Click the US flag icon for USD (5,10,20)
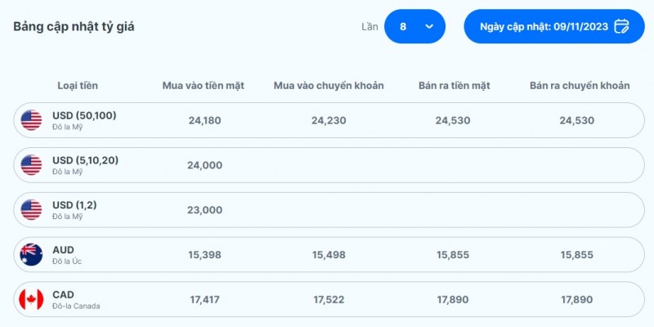The image size is (654, 327). [31, 165]
